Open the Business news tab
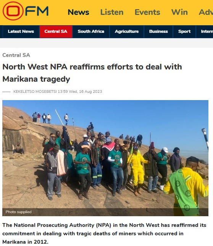 coord(158,32)
